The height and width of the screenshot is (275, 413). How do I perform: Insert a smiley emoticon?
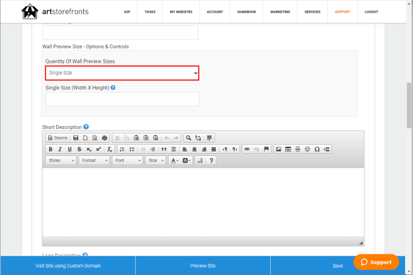(x=307, y=149)
